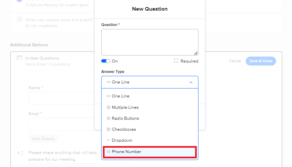The height and width of the screenshot is (167, 292).
Task: Click the Add Guests button
Action: coord(43,139)
